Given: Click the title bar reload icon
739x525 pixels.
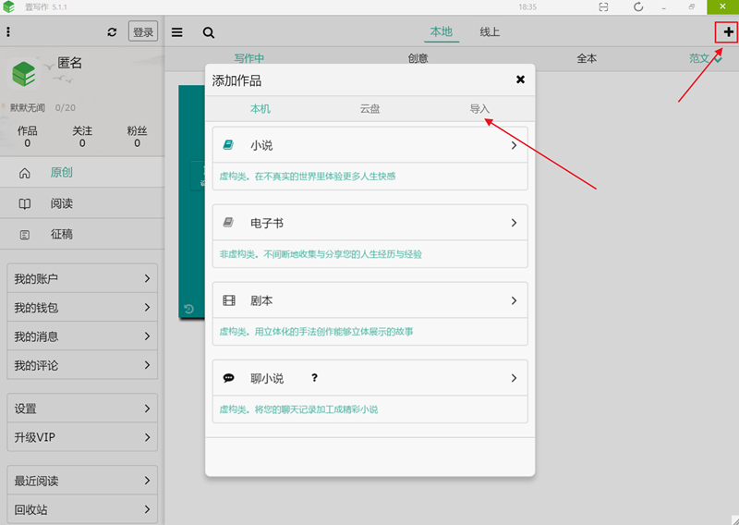Looking at the screenshot, I should coord(638,6).
